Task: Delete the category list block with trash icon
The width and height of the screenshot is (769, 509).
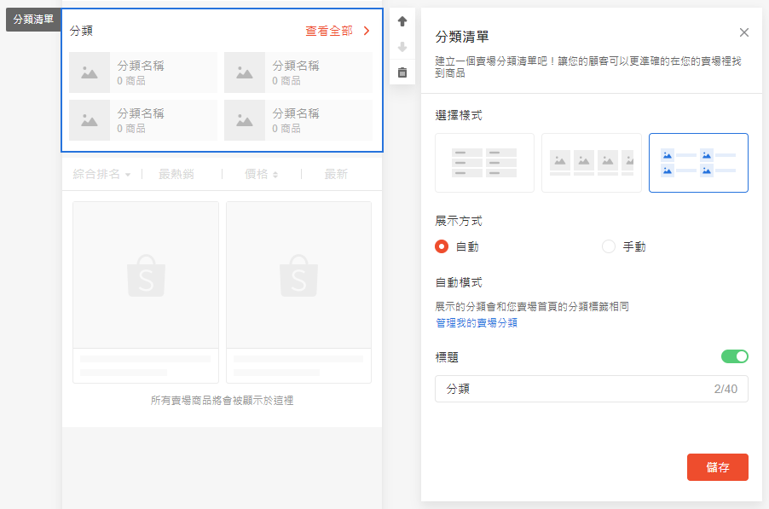Action: [402, 72]
